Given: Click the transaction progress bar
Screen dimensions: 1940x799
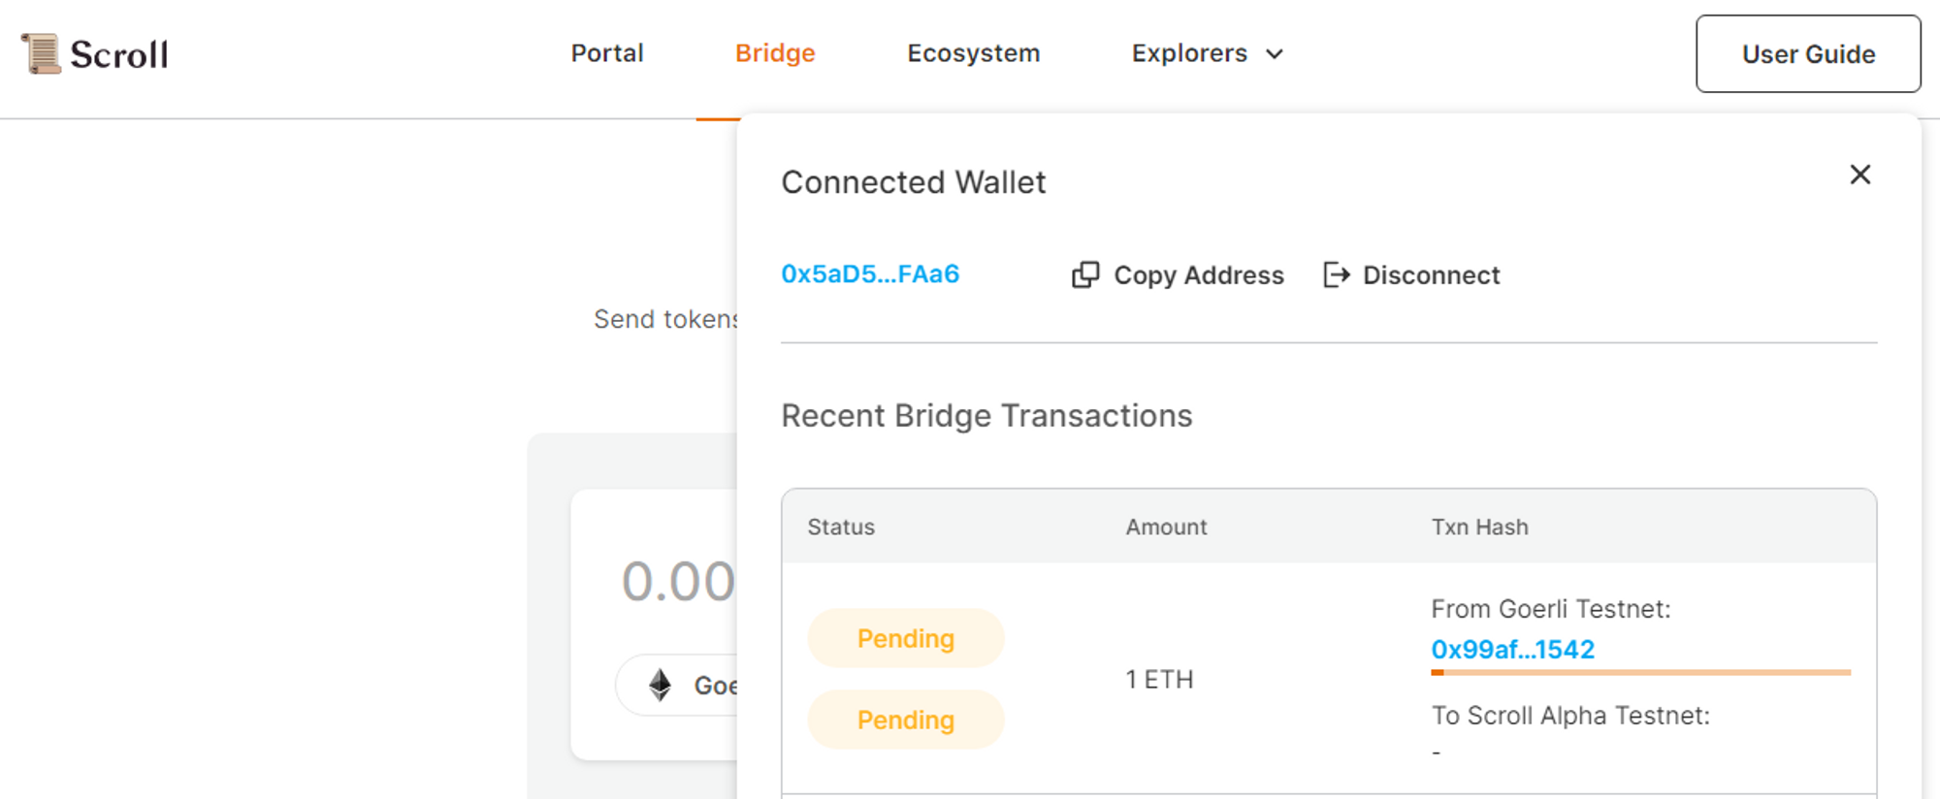Looking at the screenshot, I should tap(1640, 672).
